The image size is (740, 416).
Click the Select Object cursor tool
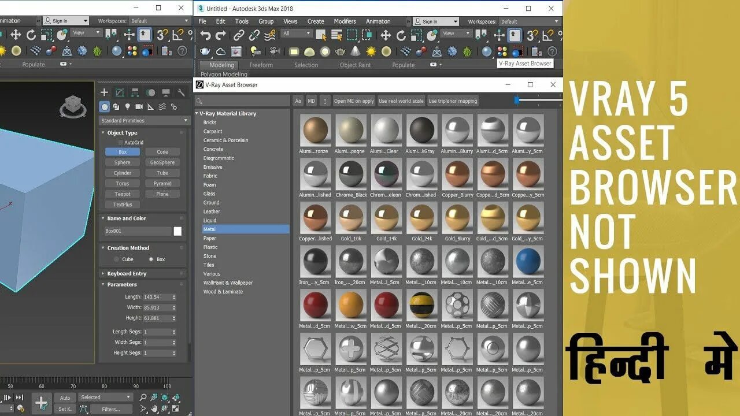point(321,35)
